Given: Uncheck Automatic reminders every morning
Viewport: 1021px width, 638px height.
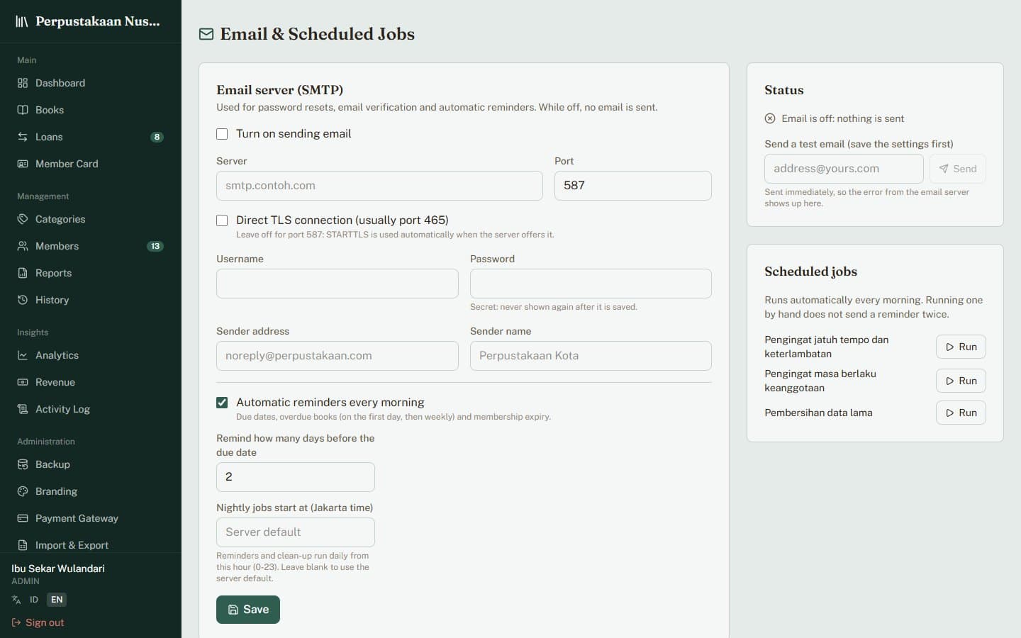Looking at the screenshot, I should click(222, 403).
